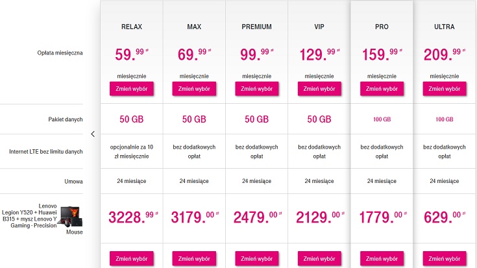
Task: Tap Zmień wybór below the 1779.00 device price
Action: tap(382, 258)
